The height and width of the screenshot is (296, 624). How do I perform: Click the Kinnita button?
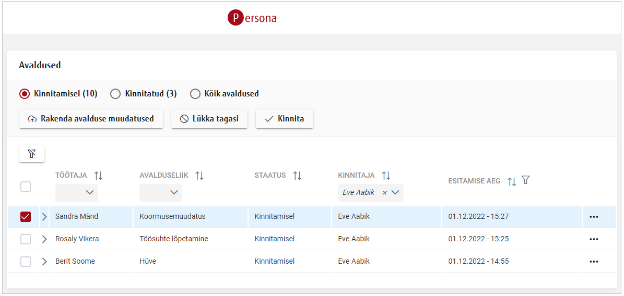284,119
